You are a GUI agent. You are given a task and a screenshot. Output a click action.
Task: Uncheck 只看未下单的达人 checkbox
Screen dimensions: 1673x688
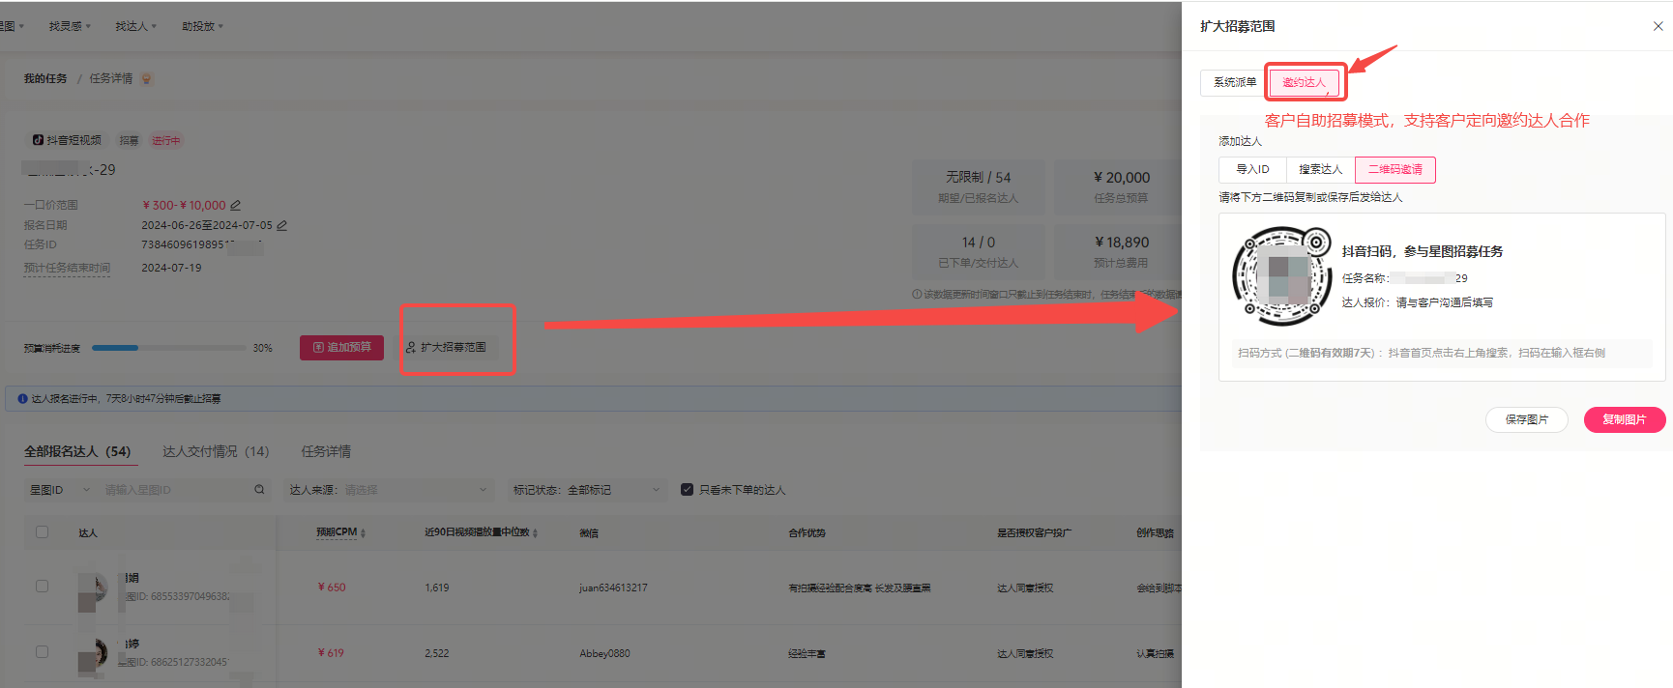pyautogui.click(x=687, y=490)
